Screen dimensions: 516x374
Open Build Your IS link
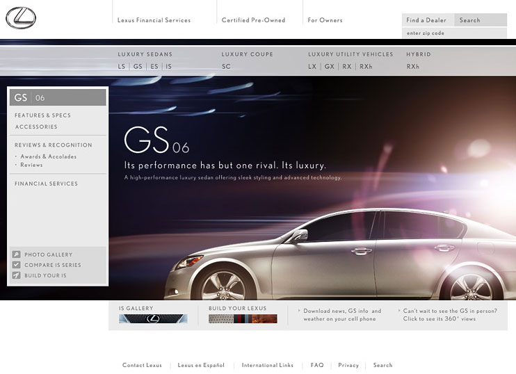45,275
